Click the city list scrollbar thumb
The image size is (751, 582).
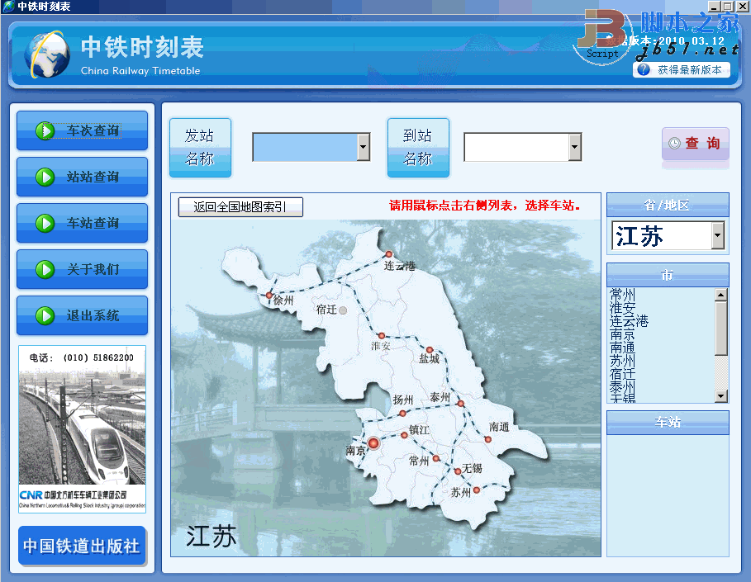(720, 329)
